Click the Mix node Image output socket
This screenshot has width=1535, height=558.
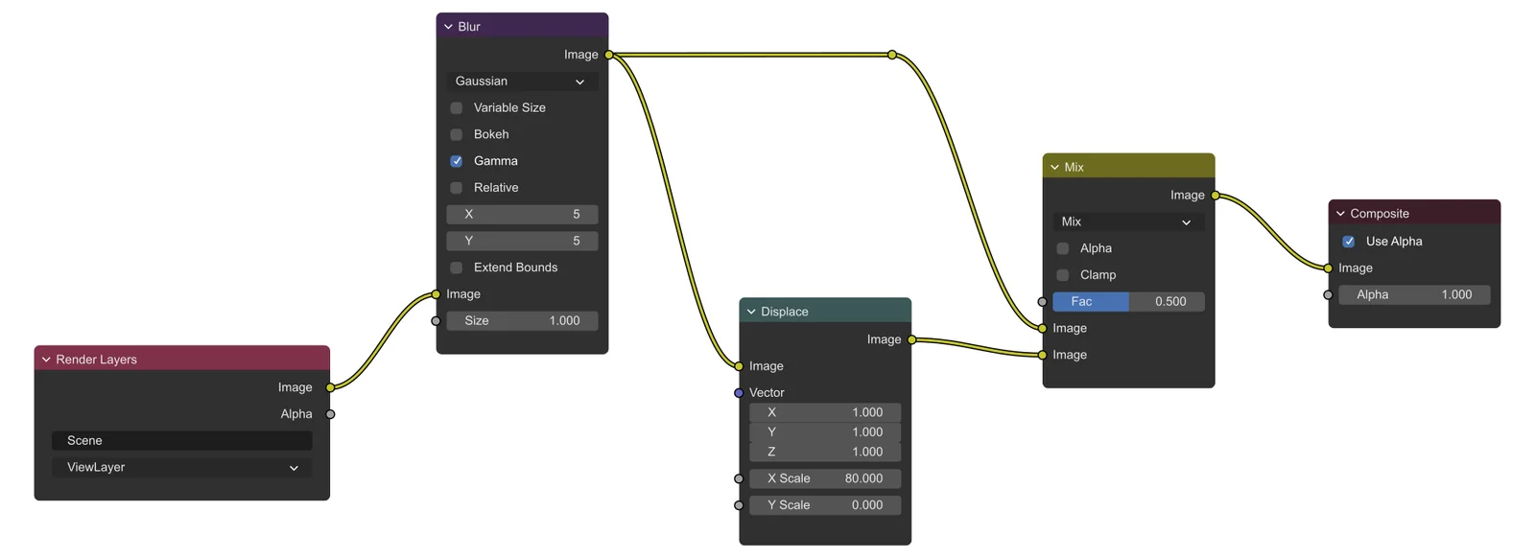(x=1216, y=196)
